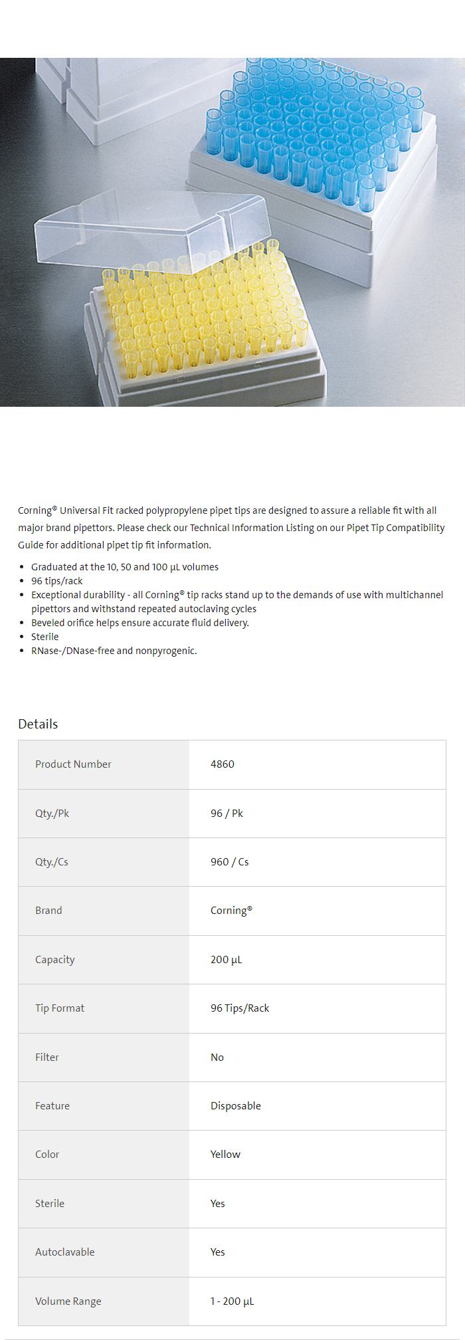
Task: Click the Brand value Corning®
Action: point(231,911)
